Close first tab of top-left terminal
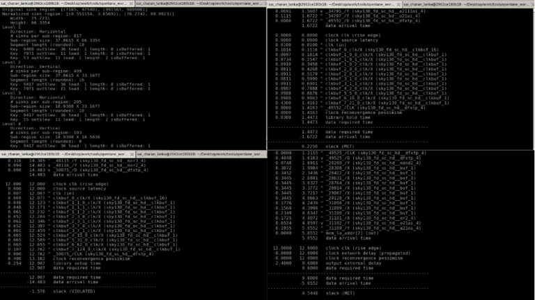 (131, 4)
